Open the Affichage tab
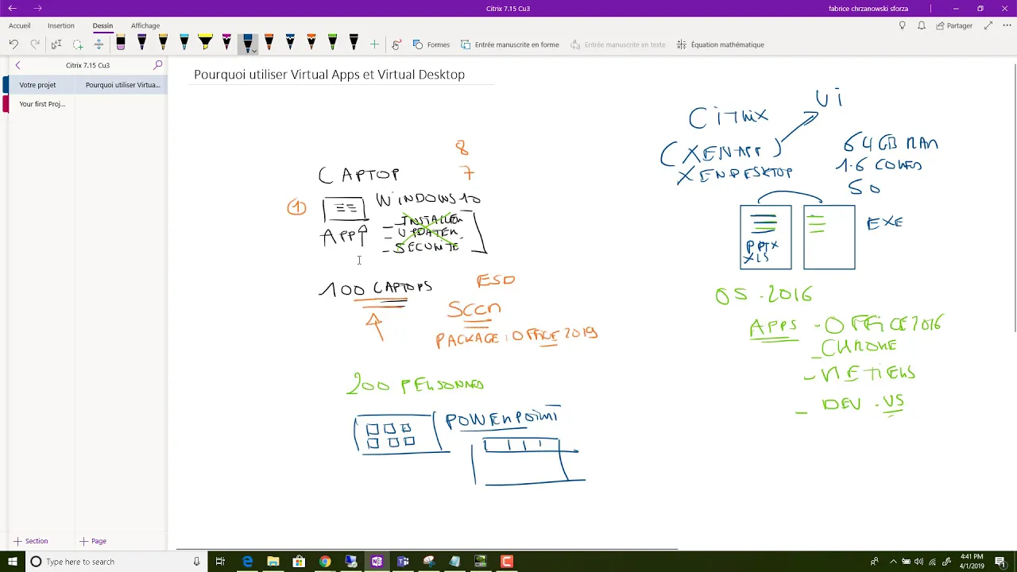This screenshot has height=572, width=1017. click(x=145, y=25)
